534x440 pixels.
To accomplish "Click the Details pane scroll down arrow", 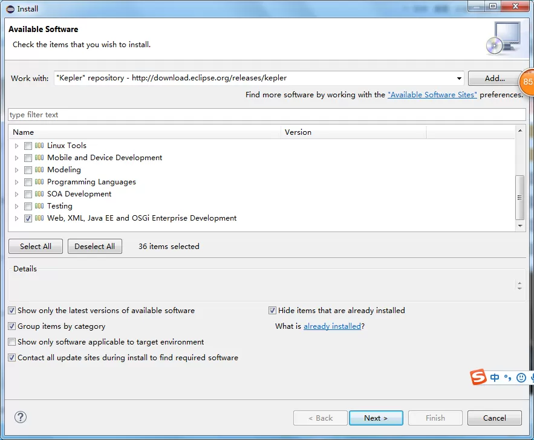I will point(519,288).
